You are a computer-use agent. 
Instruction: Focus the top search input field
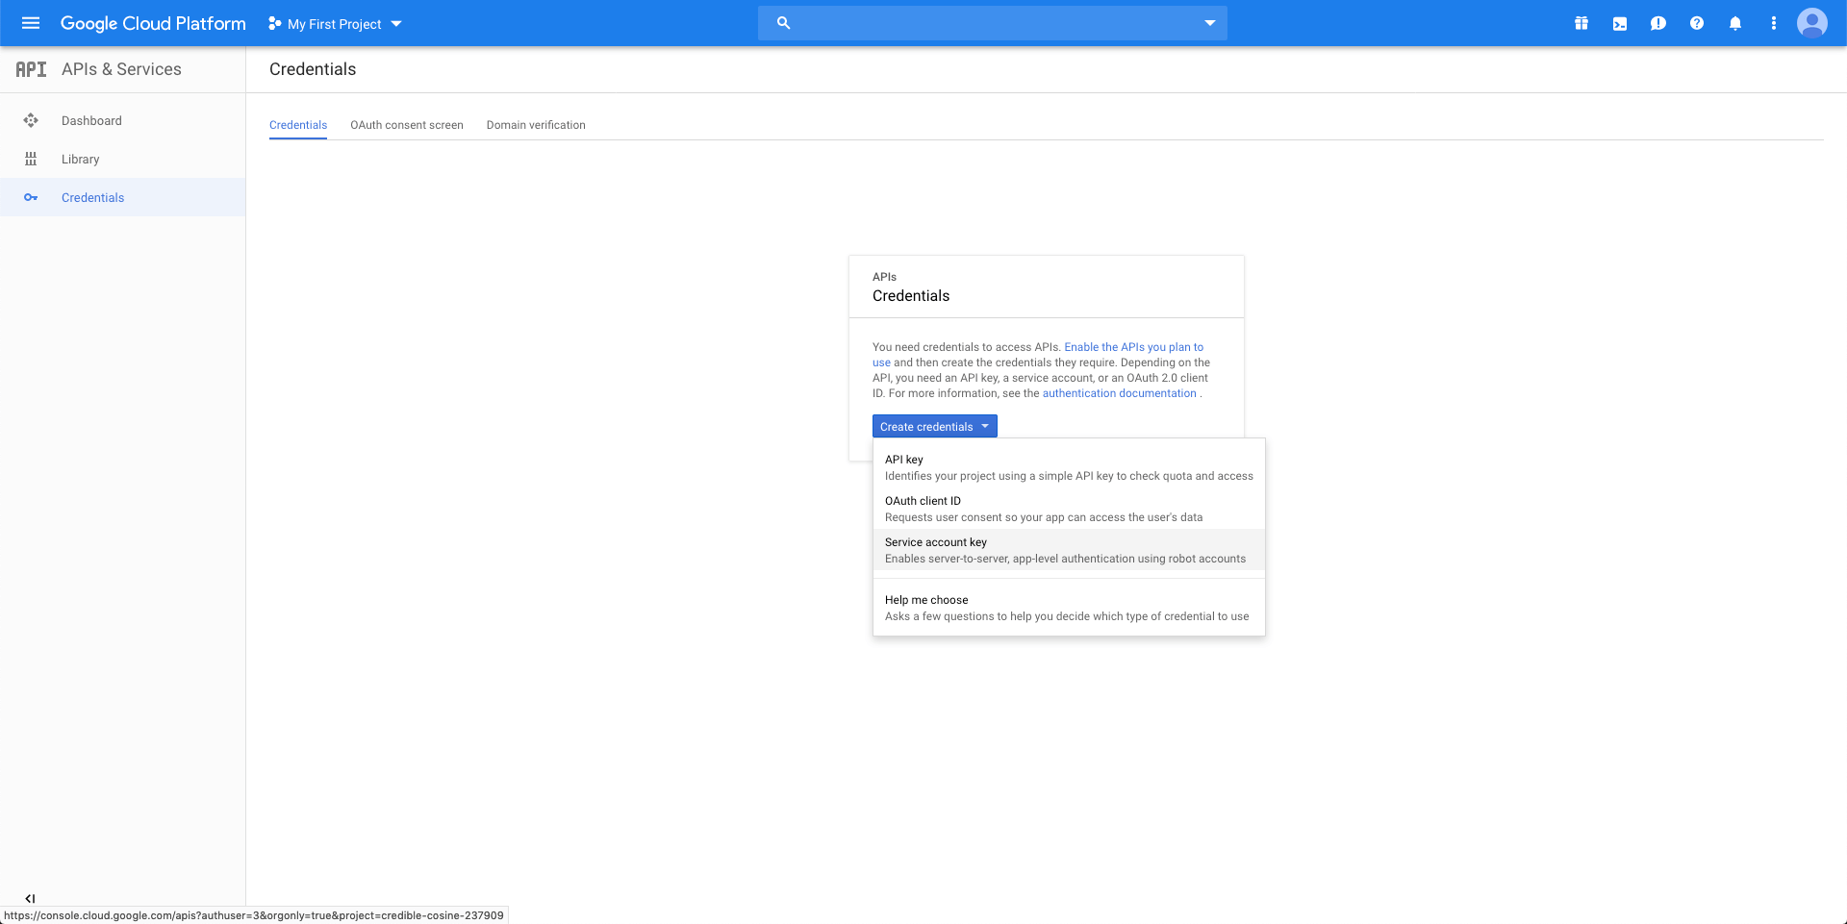pos(993,23)
